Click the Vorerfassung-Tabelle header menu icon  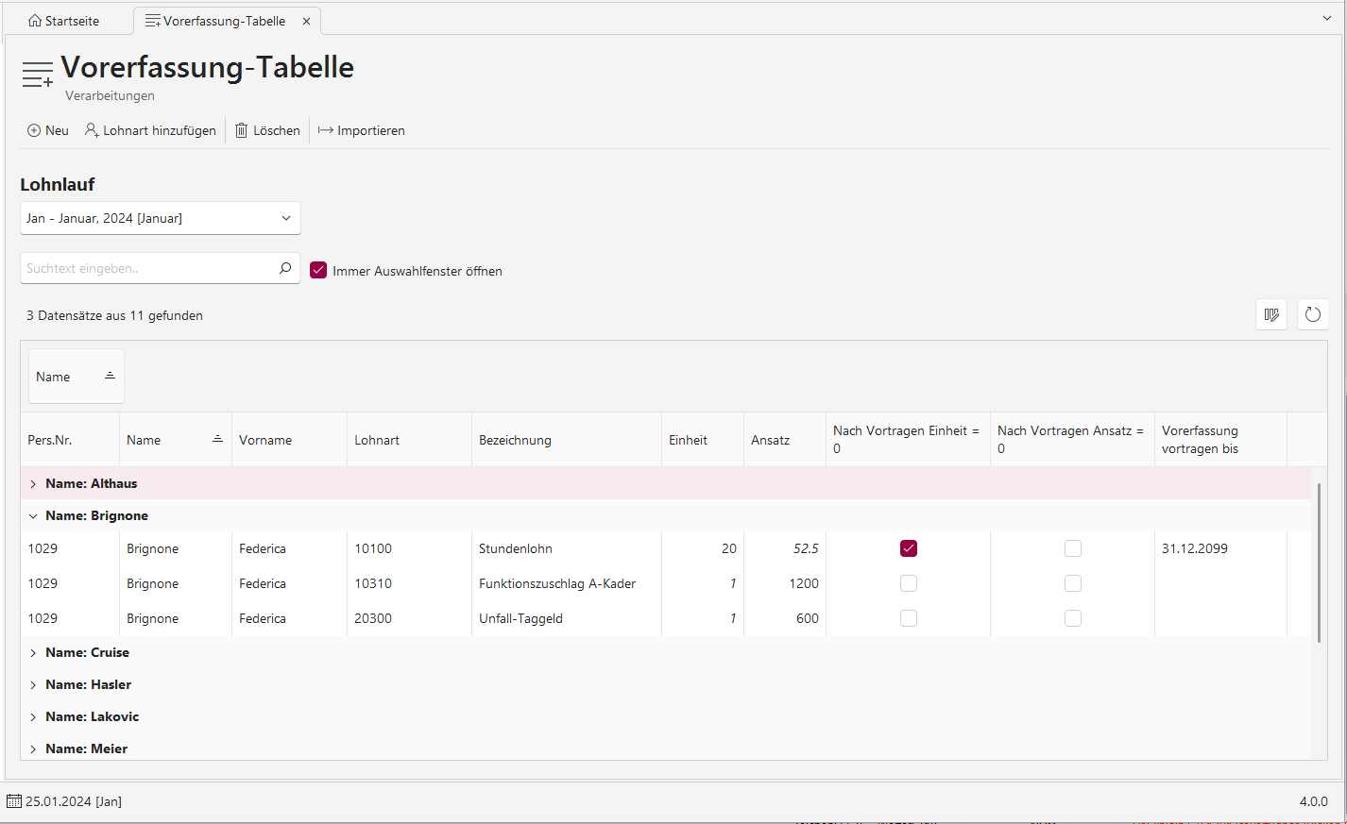point(38,75)
